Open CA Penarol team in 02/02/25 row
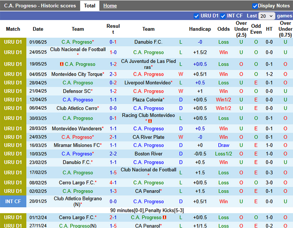Image resolution: width=293 pixels, height=228 pixels. [148, 191]
